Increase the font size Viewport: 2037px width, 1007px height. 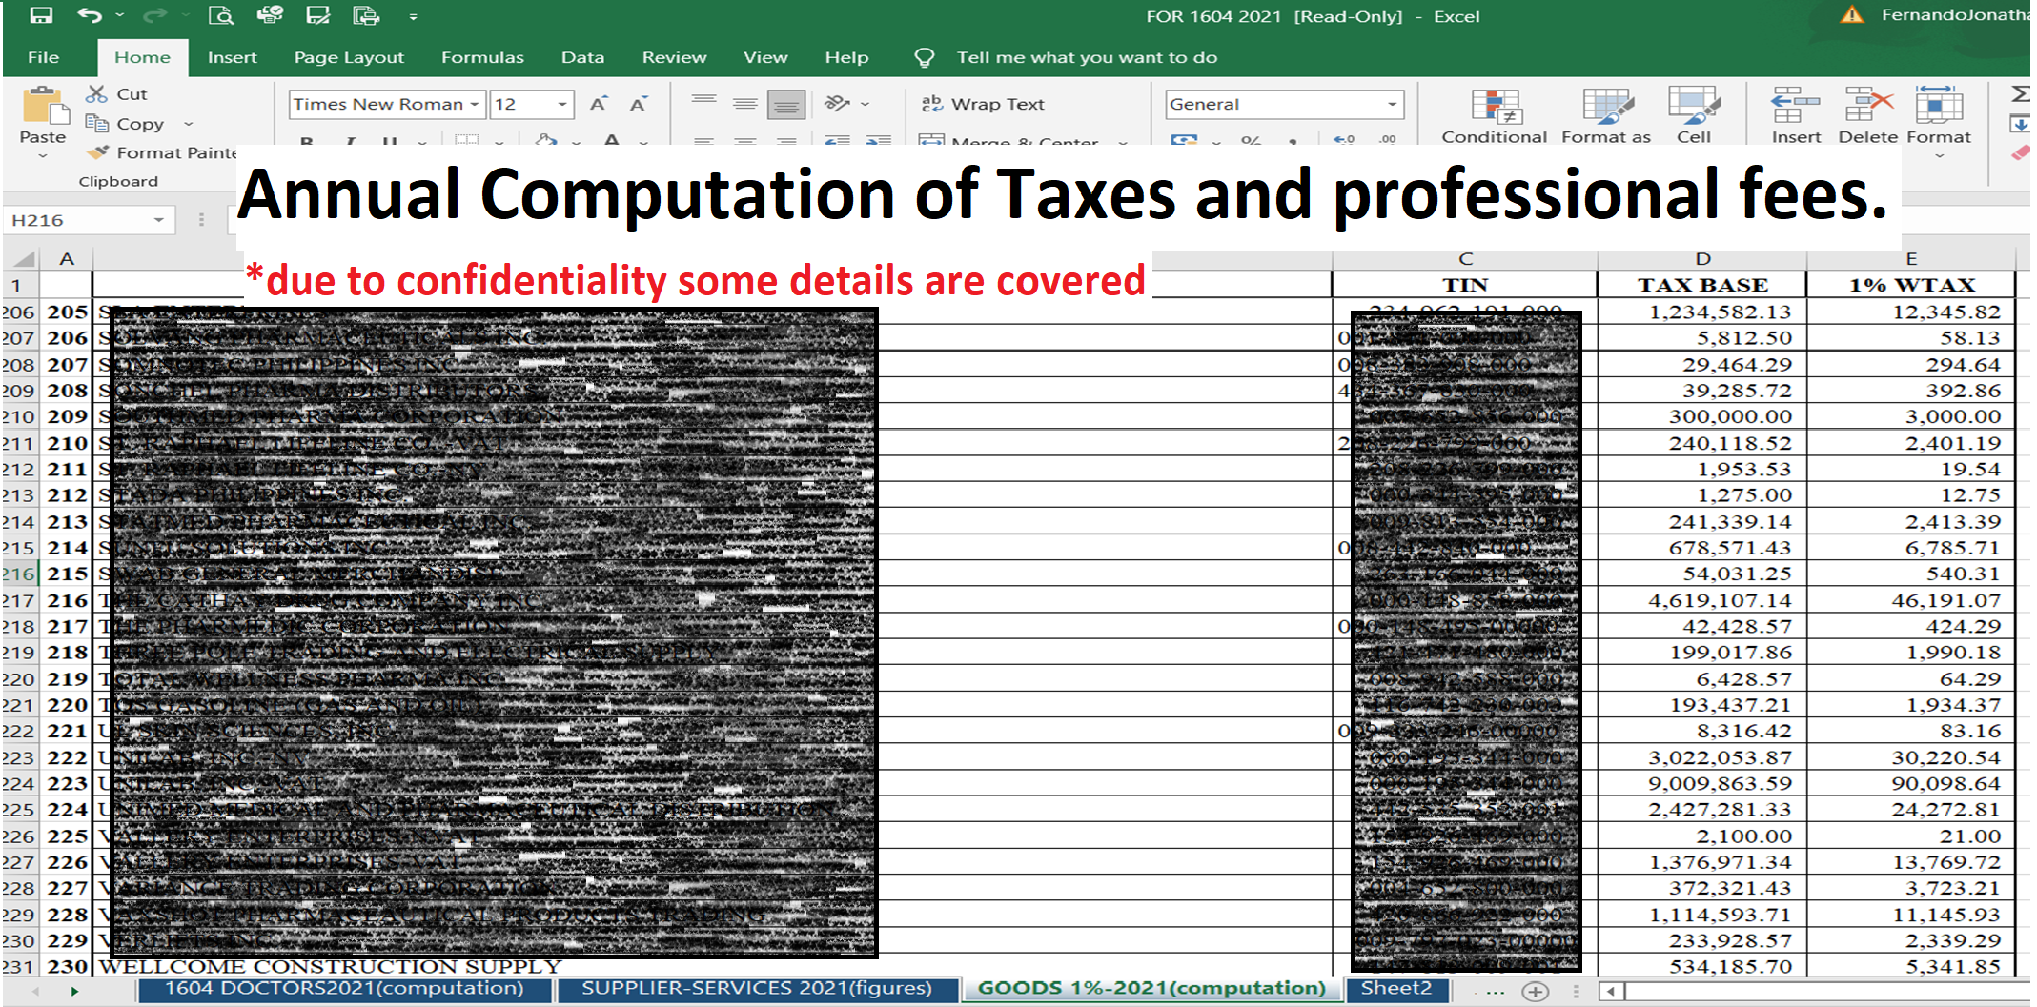point(599,104)
